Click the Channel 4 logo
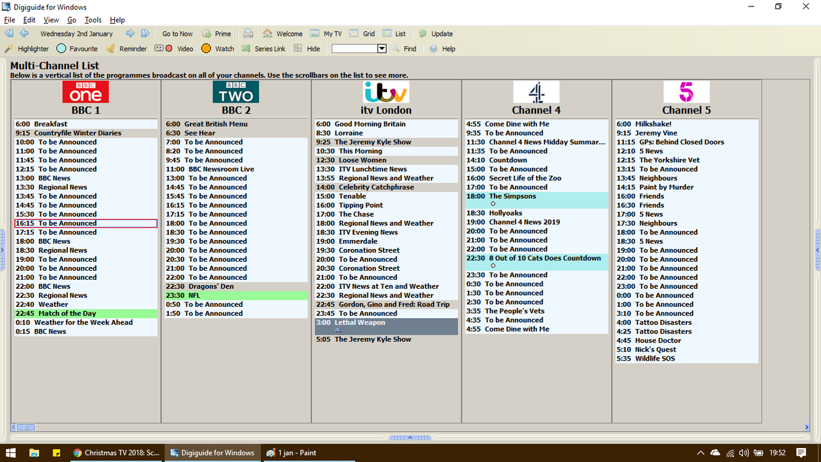Viewport: 821px width, 462px height. [x=536, y=92]
